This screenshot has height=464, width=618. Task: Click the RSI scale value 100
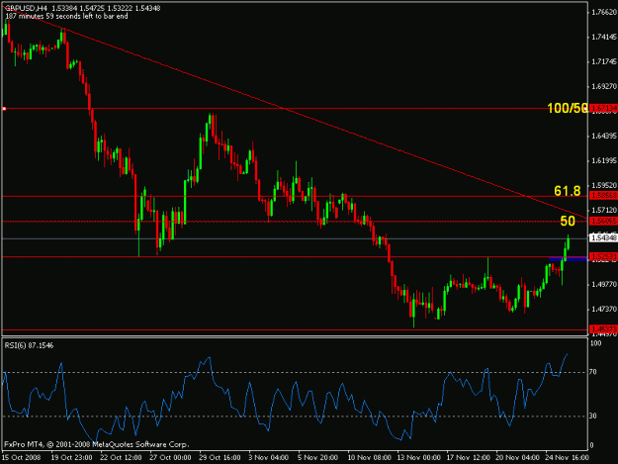(x=595, y=343)
